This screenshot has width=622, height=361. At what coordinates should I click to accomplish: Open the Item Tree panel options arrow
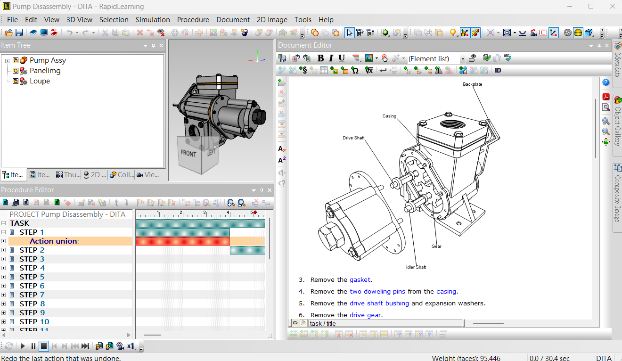[146, 46]
